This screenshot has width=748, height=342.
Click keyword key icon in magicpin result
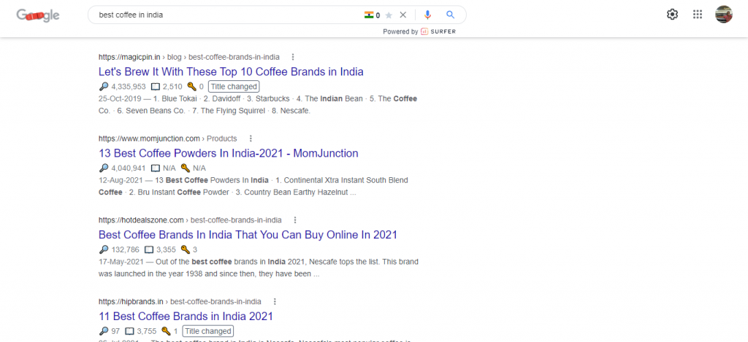(191, 87)
